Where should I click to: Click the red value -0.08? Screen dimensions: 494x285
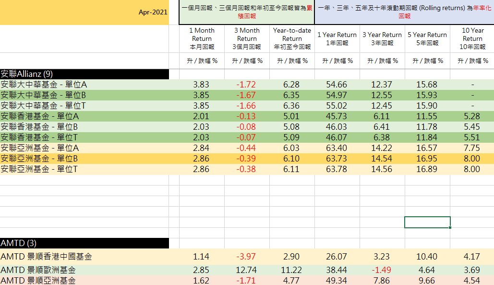click(246, 127)
